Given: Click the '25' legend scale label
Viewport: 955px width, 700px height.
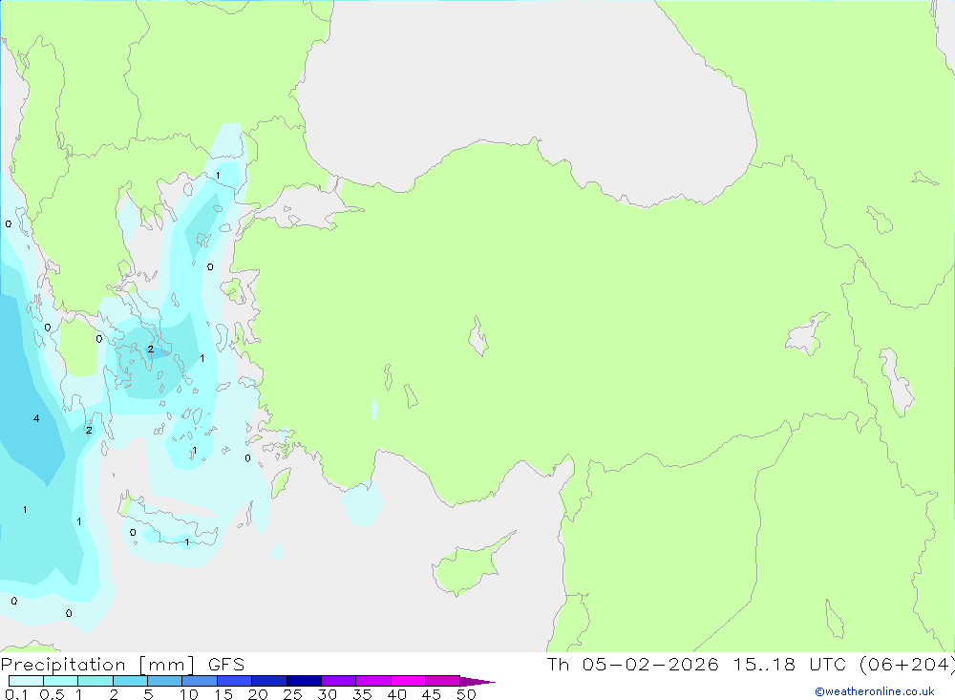Looking at the screenshot, I should 292,694.
